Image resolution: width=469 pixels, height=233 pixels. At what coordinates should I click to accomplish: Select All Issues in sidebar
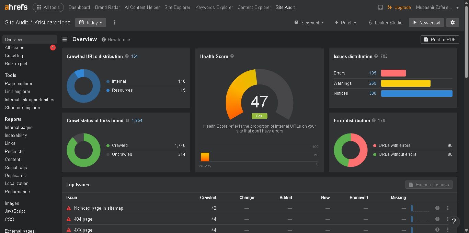(x=14, y=48)
